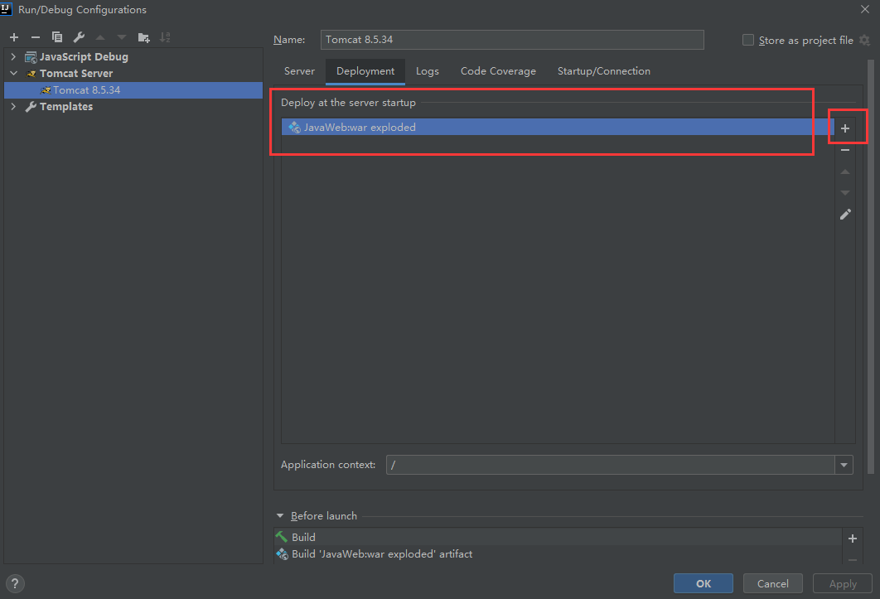Select the Build before-launch task

click(558, 537)
